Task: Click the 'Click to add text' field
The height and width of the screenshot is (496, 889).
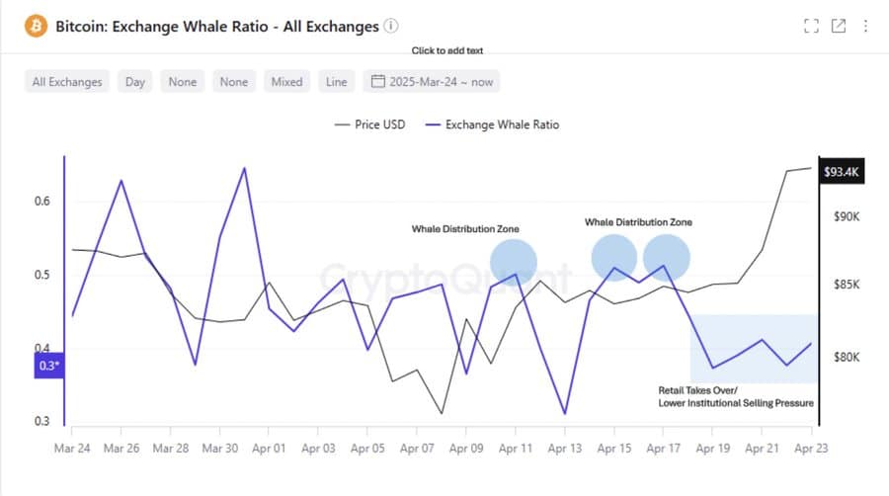Action: click(447, 50)
